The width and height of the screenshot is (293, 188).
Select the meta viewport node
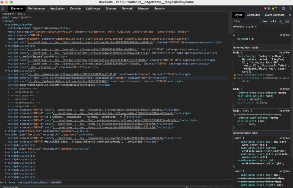[98, 39]
